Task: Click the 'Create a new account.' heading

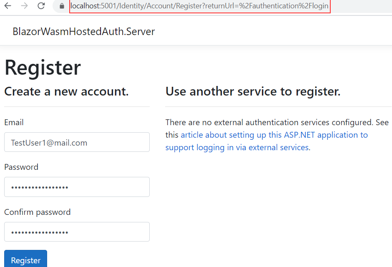Action: (x=66, y=91)
